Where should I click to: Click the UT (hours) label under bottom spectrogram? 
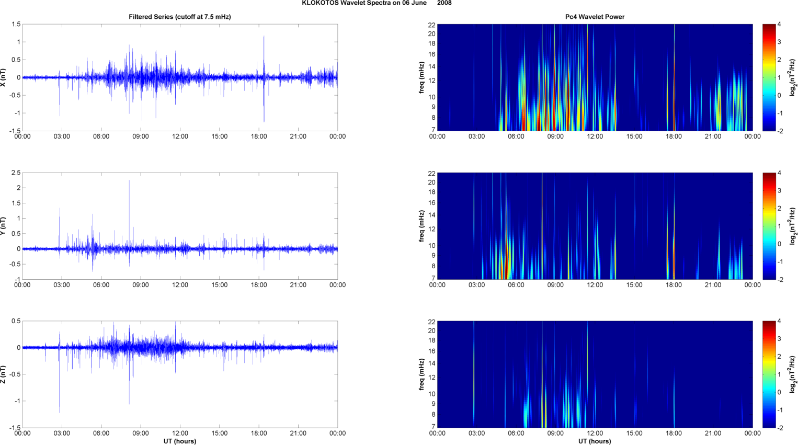tap(595, 441)
